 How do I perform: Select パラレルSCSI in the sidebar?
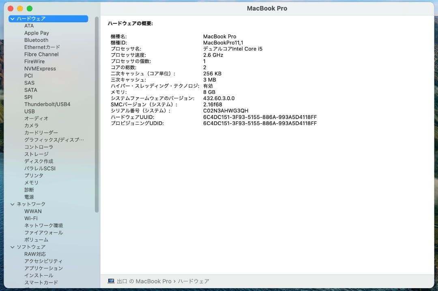[40, 168]
